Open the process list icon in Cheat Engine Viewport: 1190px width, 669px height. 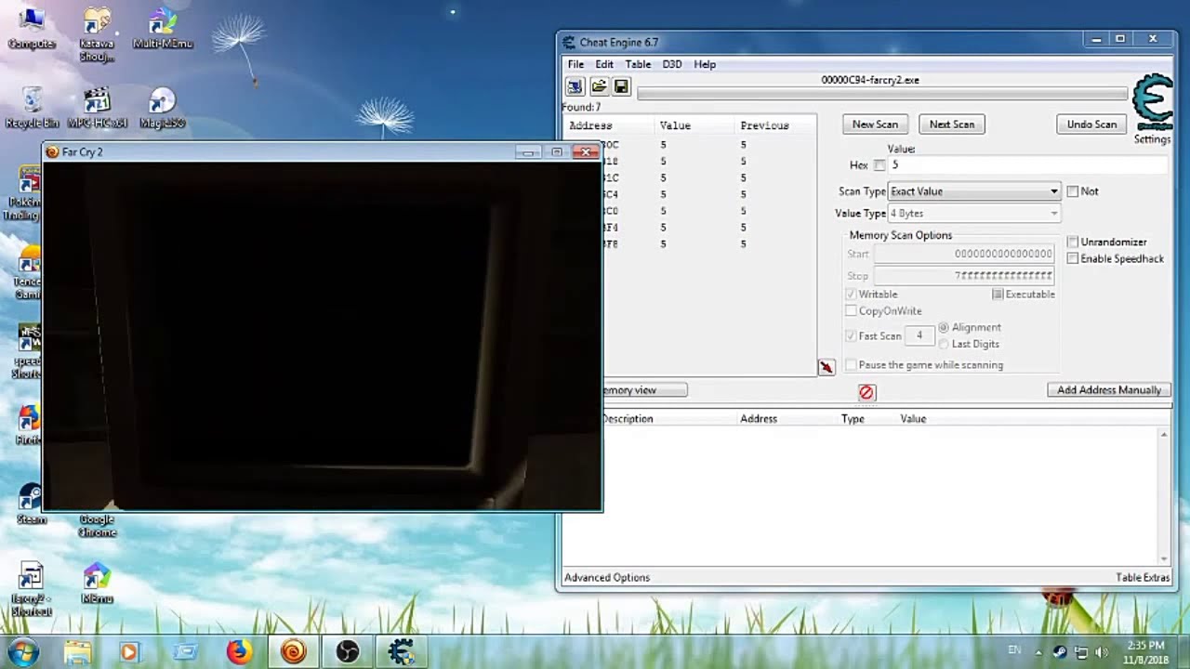tap(575, 87)
